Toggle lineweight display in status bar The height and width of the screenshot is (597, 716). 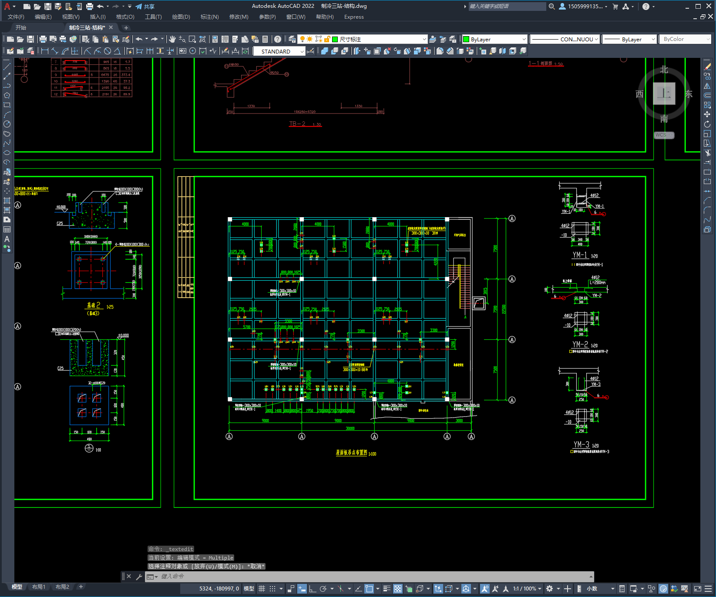pos(387,589)
